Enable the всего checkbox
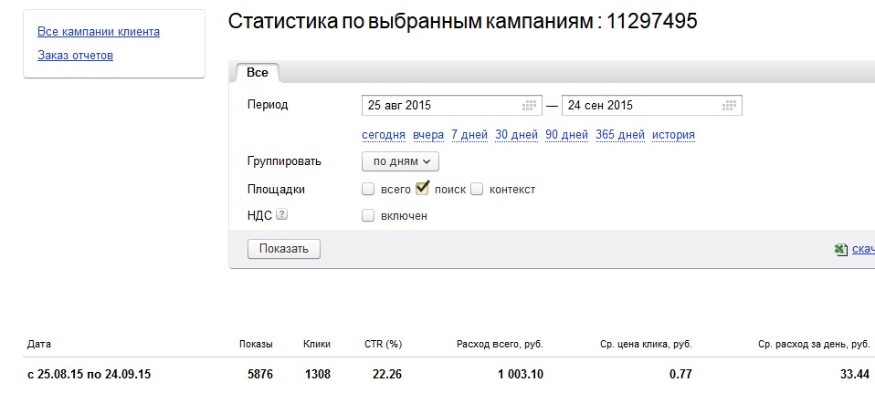The image size is (875, 393). (x=368, y=190)
